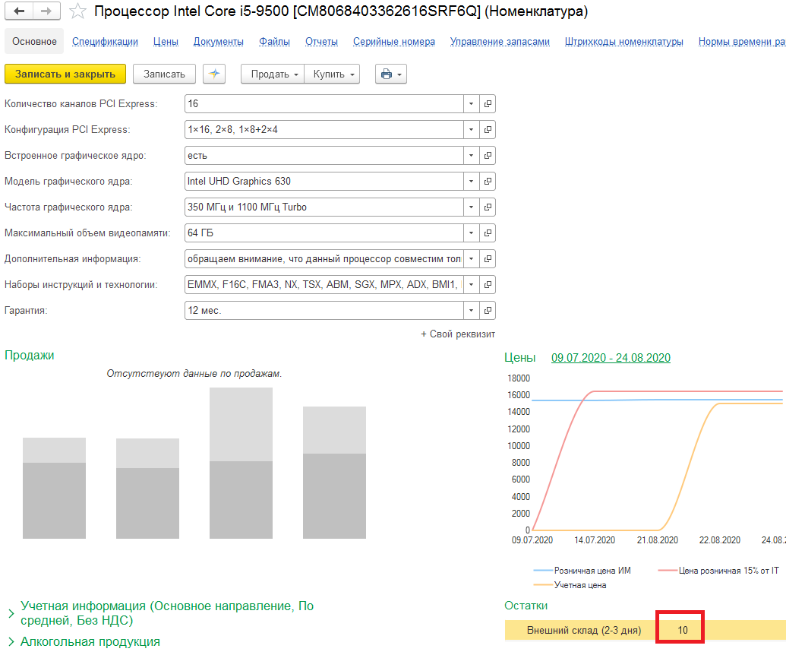This screenshot has height=655, width=786.
Task: Switch to the Управление запасами tab
Action: pos(500,41)
